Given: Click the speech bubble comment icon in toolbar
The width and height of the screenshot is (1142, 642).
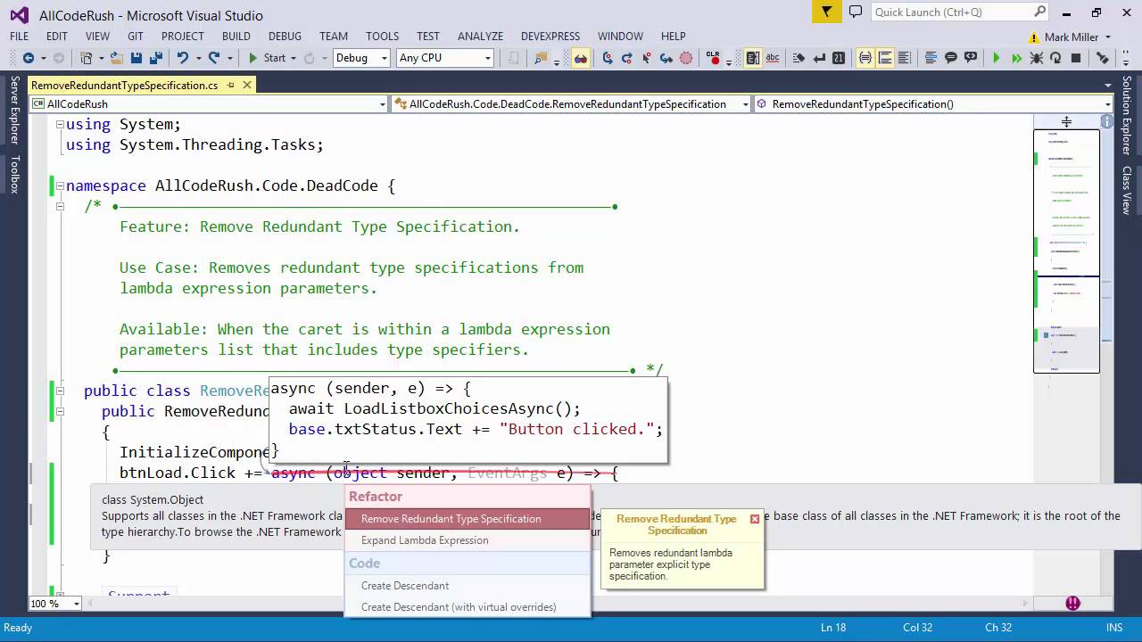Looking at the screenshot, I should coord(951,58).
